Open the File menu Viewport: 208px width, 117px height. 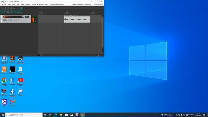coord(2,4)
